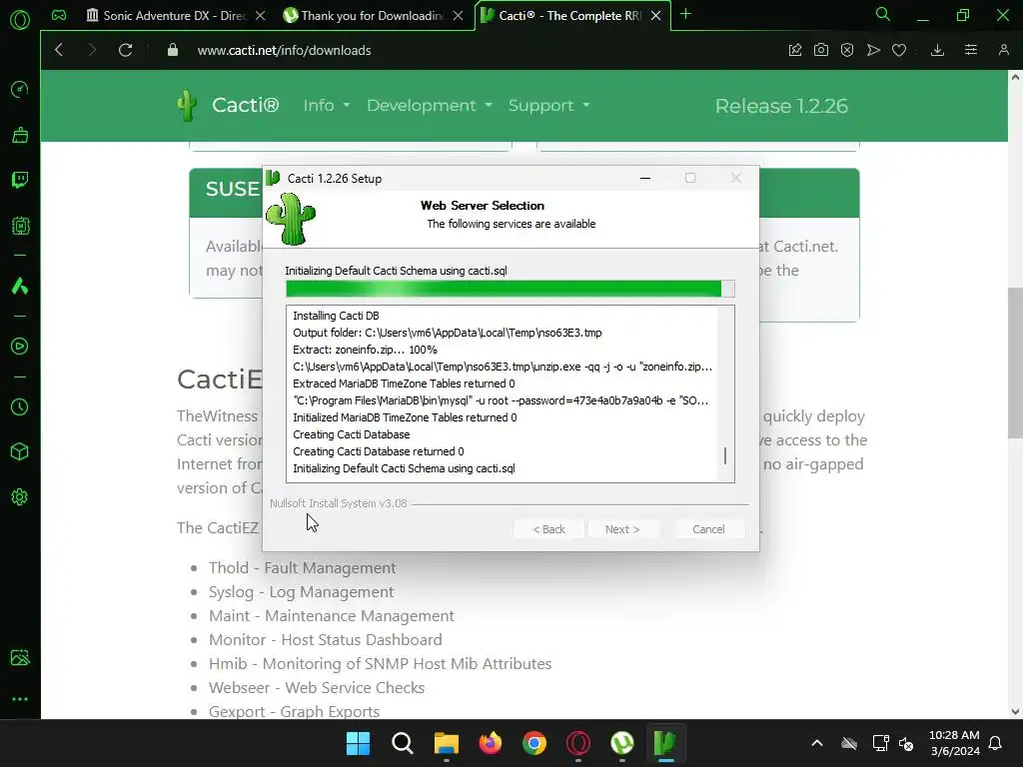The image size is (1023, 767).
Task: Expand the Development dropdown menu
Action: click(430, 105)
